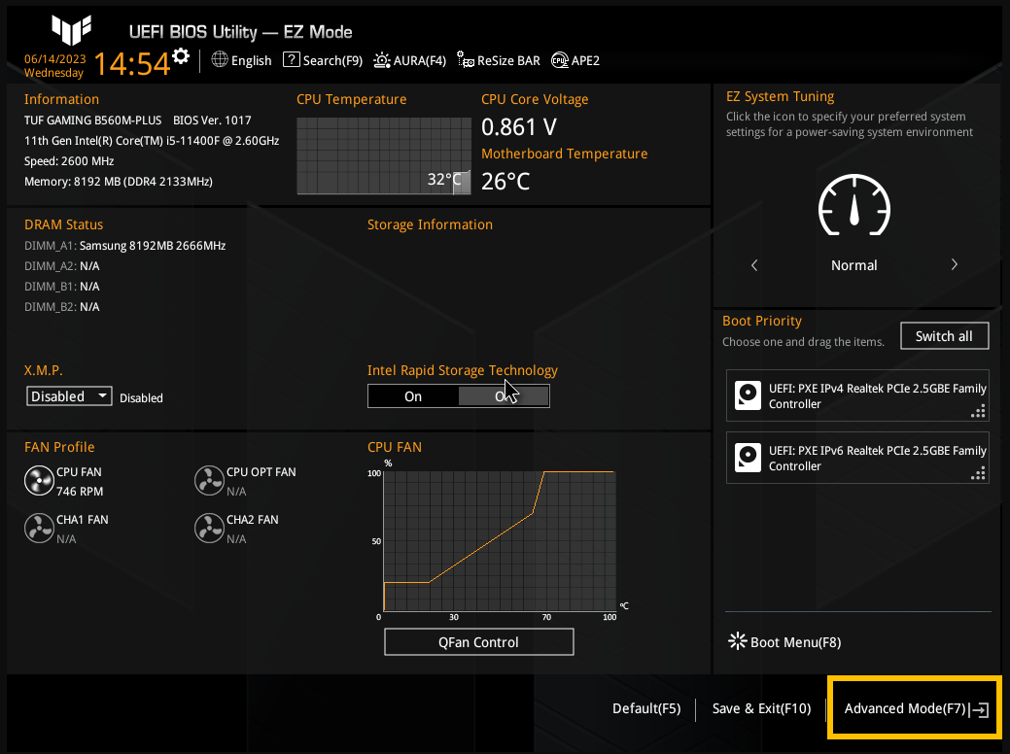Toggle the ReSize BAR icon
The height and width of the screenshot is (754, 1010).
(465, 60)
